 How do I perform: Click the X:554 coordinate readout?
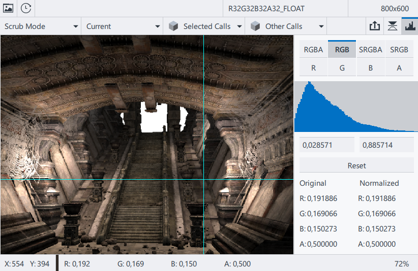click(14, 264)
